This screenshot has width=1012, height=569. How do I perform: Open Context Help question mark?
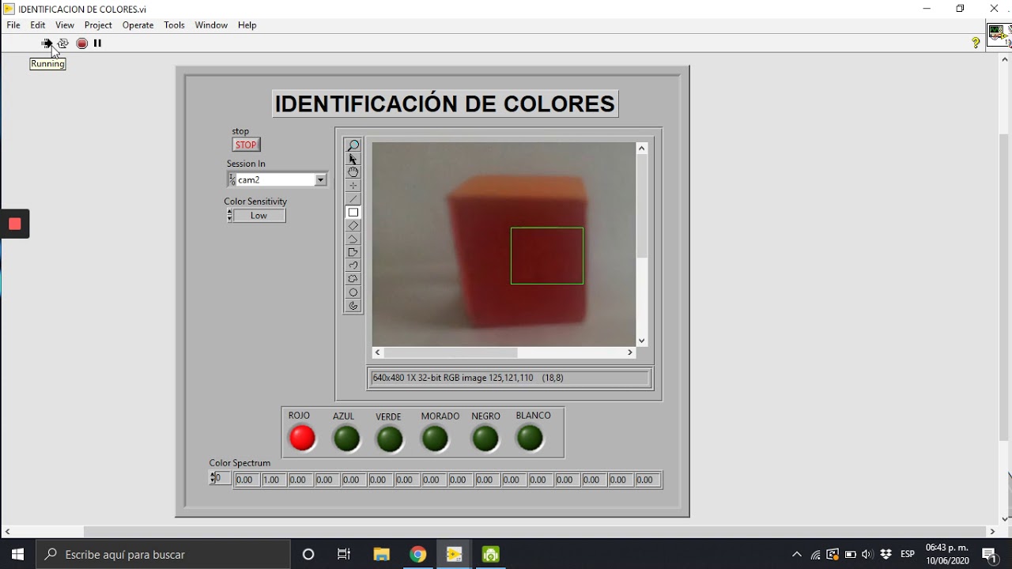pos(976,43)
